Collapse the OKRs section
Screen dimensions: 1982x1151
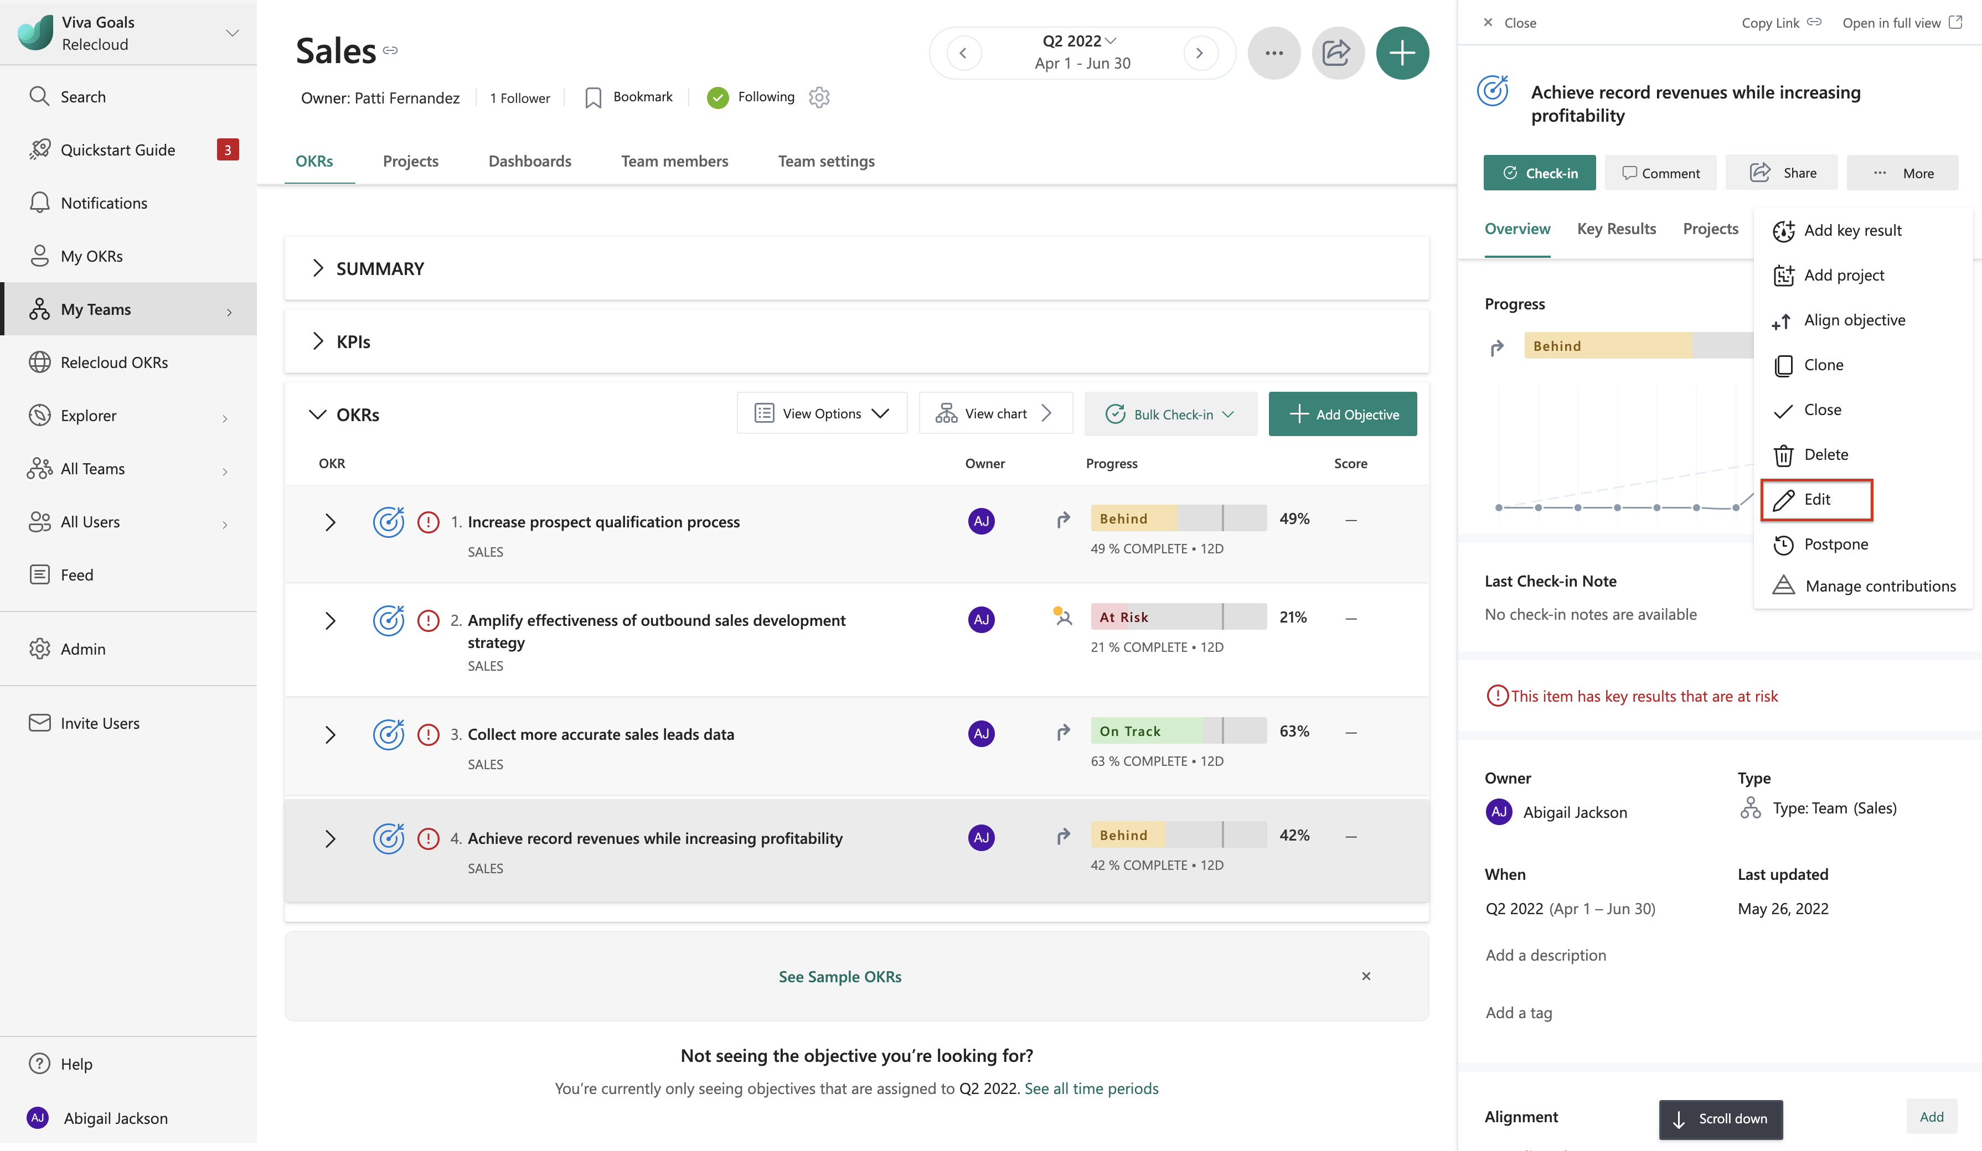coord(317,414)
